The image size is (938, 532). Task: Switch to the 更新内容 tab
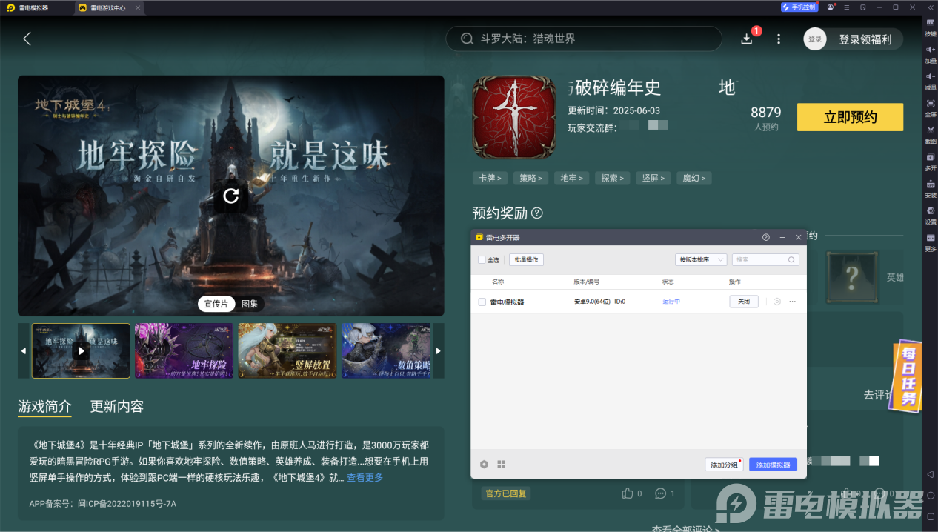point(116,407)
